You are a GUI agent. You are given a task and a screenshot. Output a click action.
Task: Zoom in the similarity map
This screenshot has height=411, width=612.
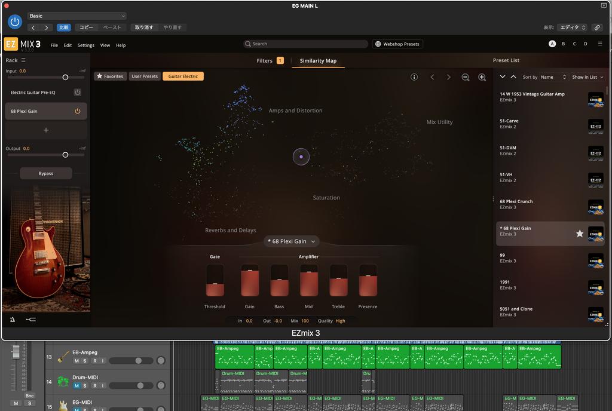click(x=482, y=77)
